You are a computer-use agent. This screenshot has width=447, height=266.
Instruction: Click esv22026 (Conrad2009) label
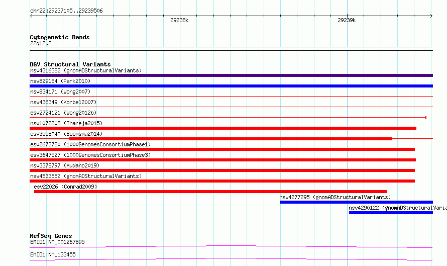tap(65, 187)
